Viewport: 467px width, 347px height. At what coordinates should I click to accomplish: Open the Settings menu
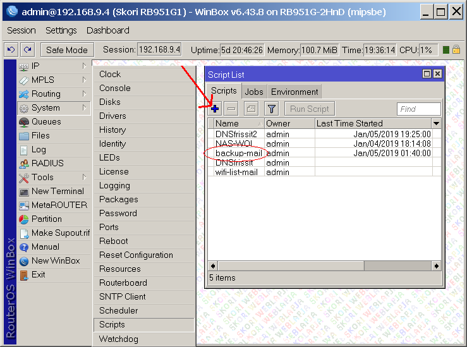pos(61,30)
